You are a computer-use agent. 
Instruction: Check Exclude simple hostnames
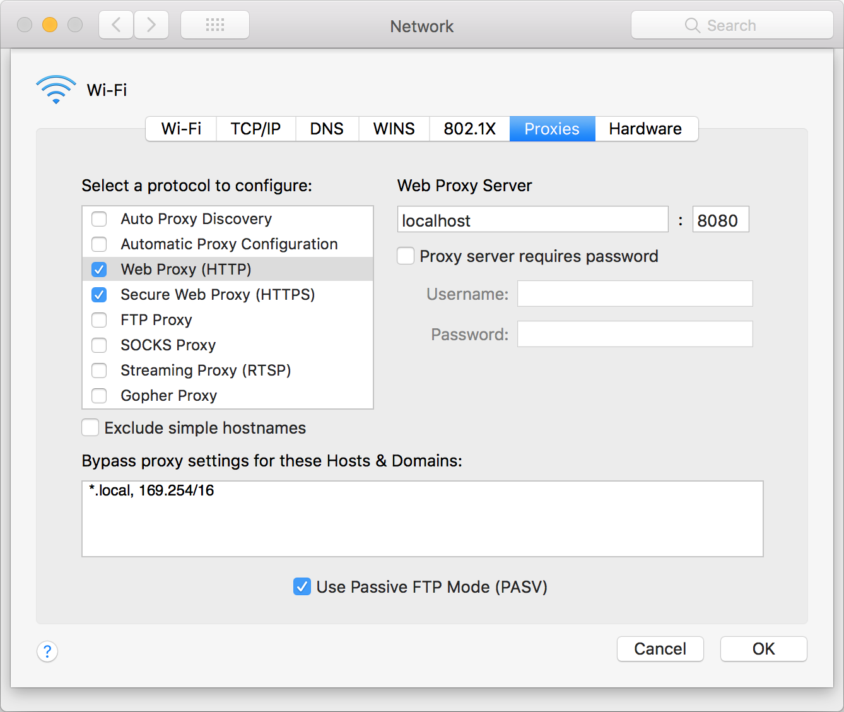click(90, 428)
